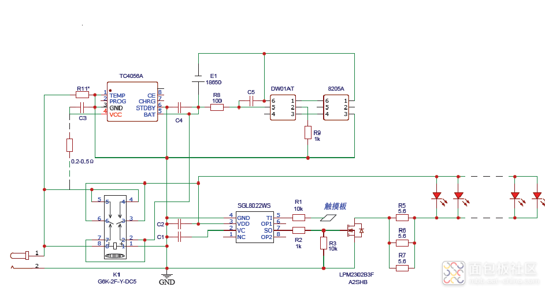
Task: Click the 触摸板 touch pad label
Action: [335, 206]
